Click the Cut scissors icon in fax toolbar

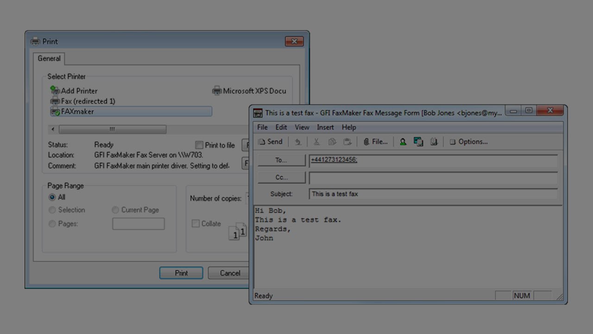tap(316, 142)
